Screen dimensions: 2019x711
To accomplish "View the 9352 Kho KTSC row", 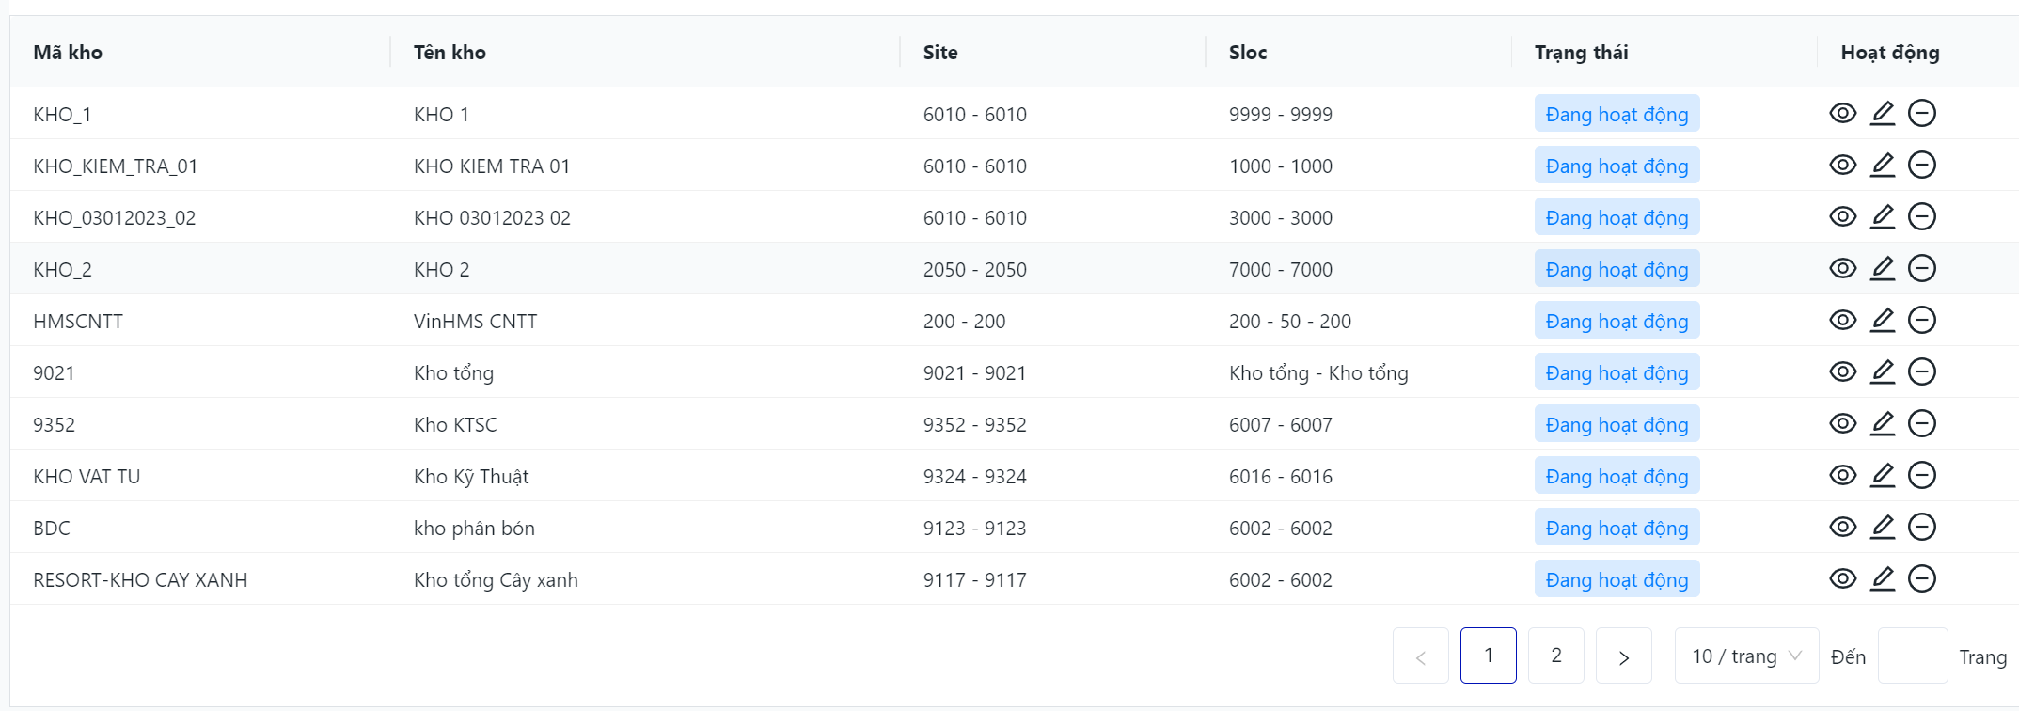I will tap(1842, 424).
